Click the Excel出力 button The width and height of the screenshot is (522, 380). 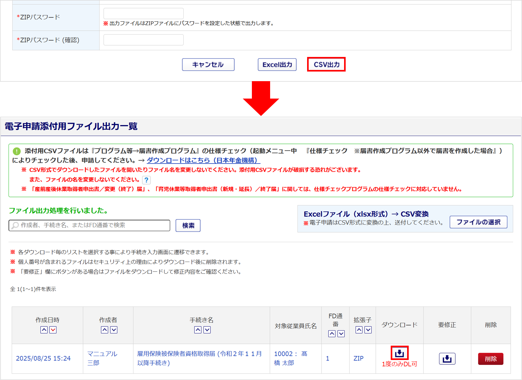click(277, 65)
